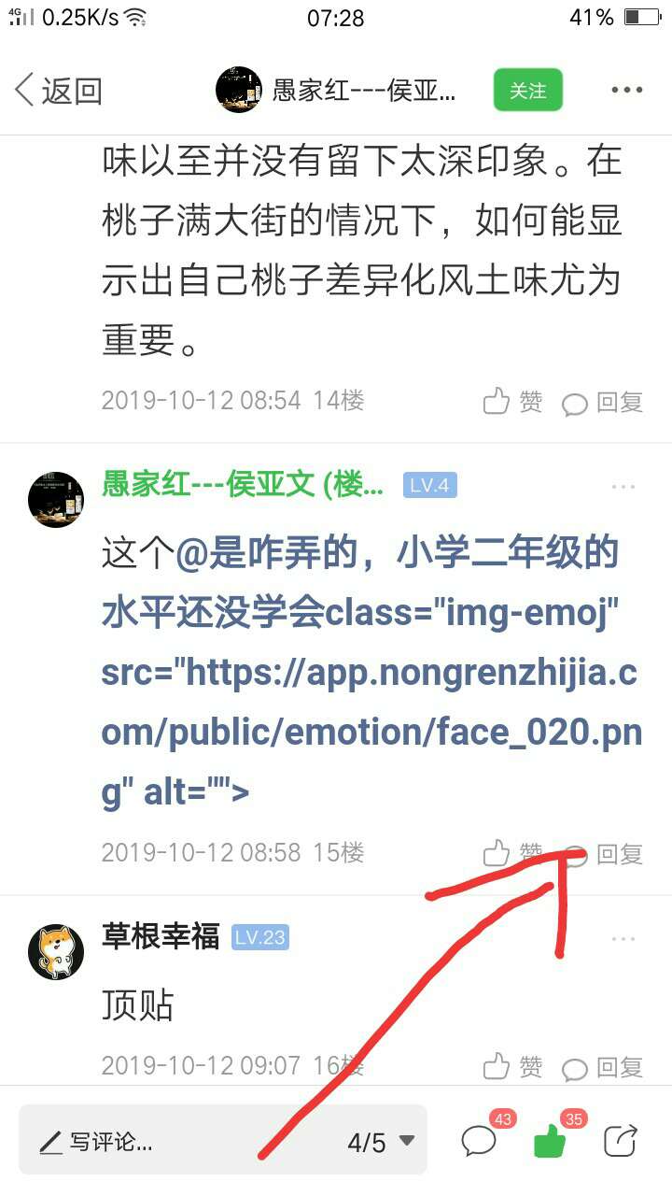Open the three-dot menu in the header
Image resolution: width=672 pixels, height=1196 pixels.
[x=626, y=91]
